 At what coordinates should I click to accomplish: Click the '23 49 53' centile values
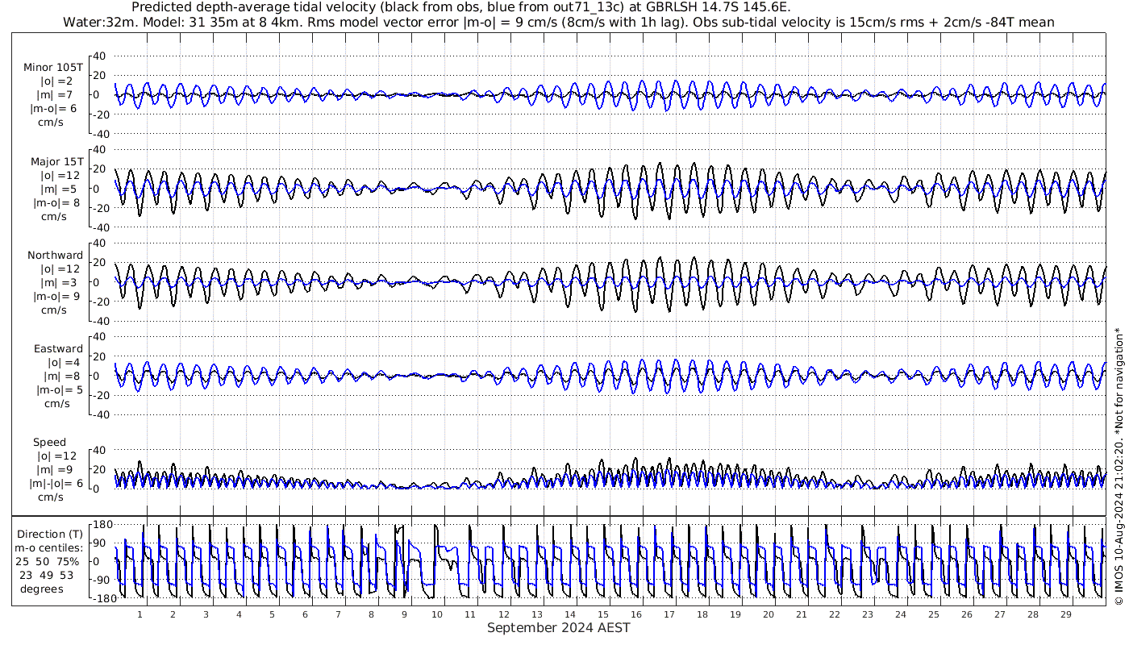[x=46, y=576]
